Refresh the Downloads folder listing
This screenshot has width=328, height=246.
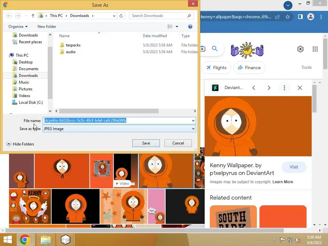pos(121,16)
